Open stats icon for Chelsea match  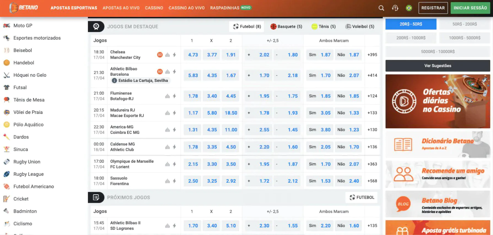pyautogui.click(x=168, y=55)
